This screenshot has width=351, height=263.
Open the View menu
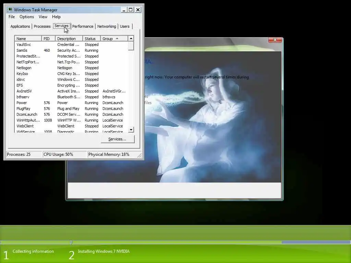coord(43,17)
